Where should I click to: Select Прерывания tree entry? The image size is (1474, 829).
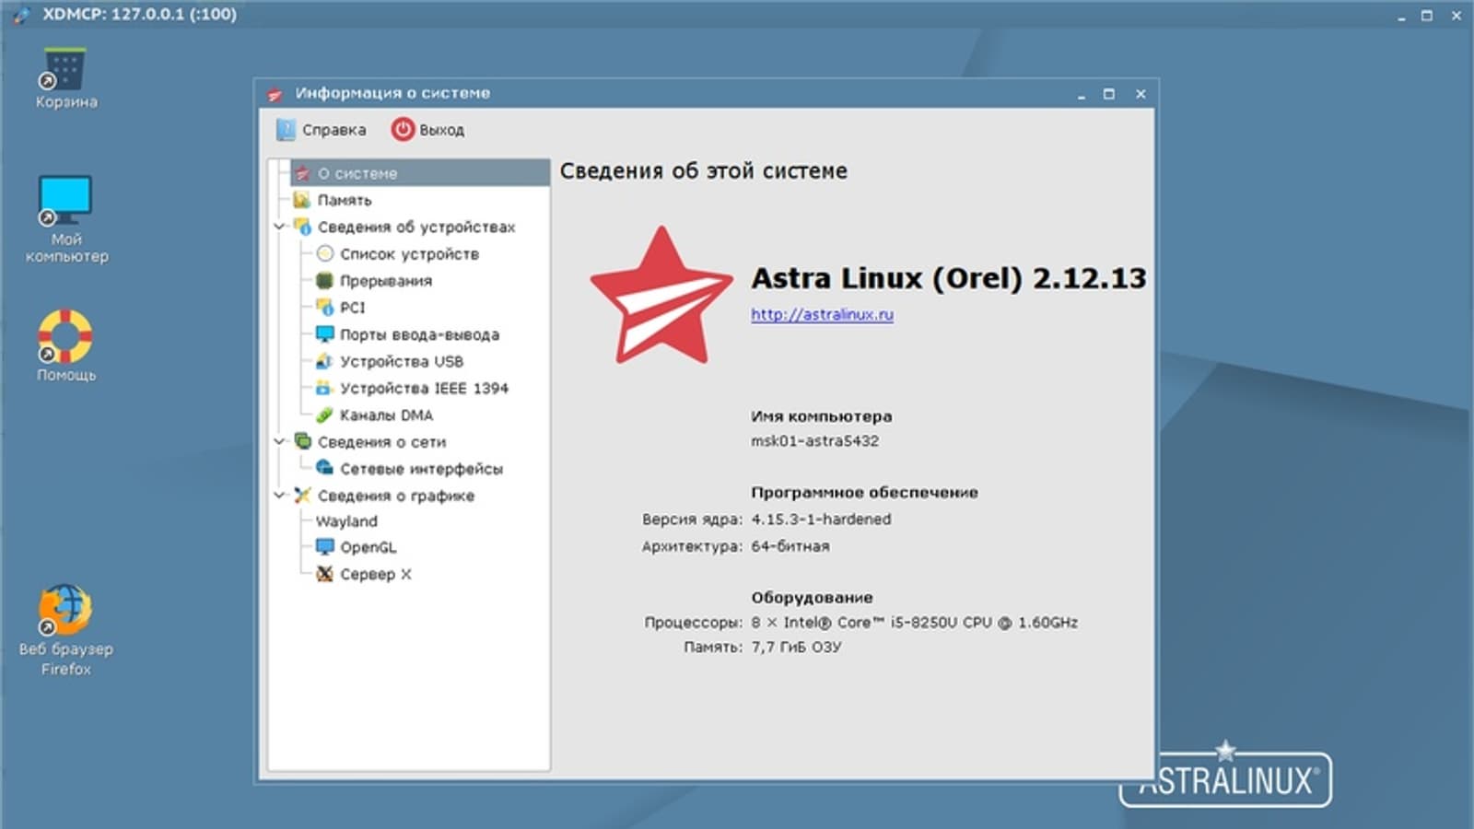pyautogui.click(x=386, y=280)
